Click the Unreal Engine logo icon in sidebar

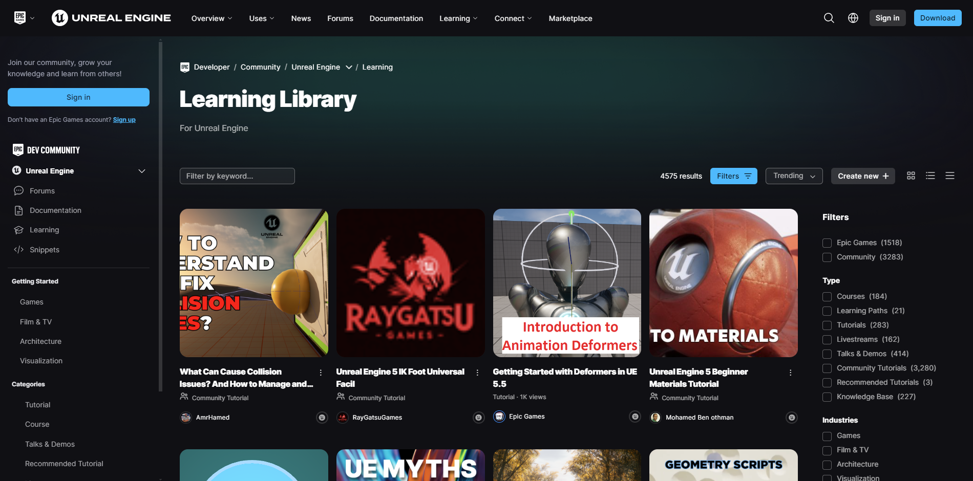pyautogui.click(x=17, y=170)
